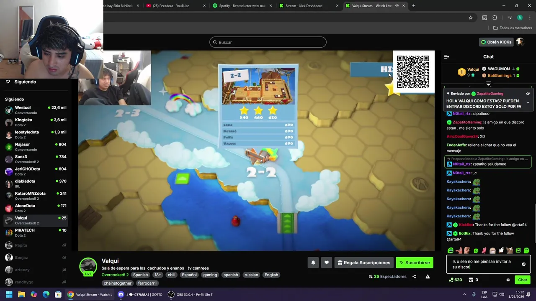Collapse the chat panel with arrow icon
Image resolution: width=536 pixels, height=301 pixels.
pos(446,57)
